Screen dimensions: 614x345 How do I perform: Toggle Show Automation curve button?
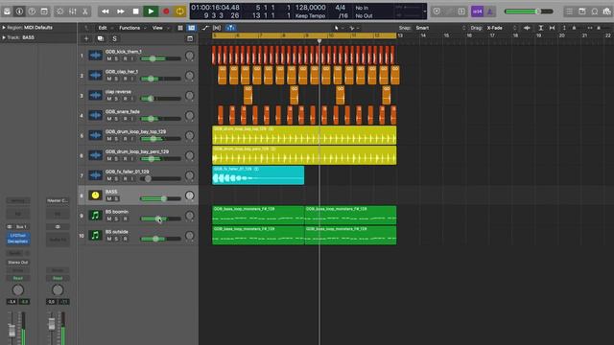pos(205,28)
